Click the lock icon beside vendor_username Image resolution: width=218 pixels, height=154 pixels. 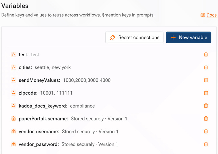coord(13,131)
